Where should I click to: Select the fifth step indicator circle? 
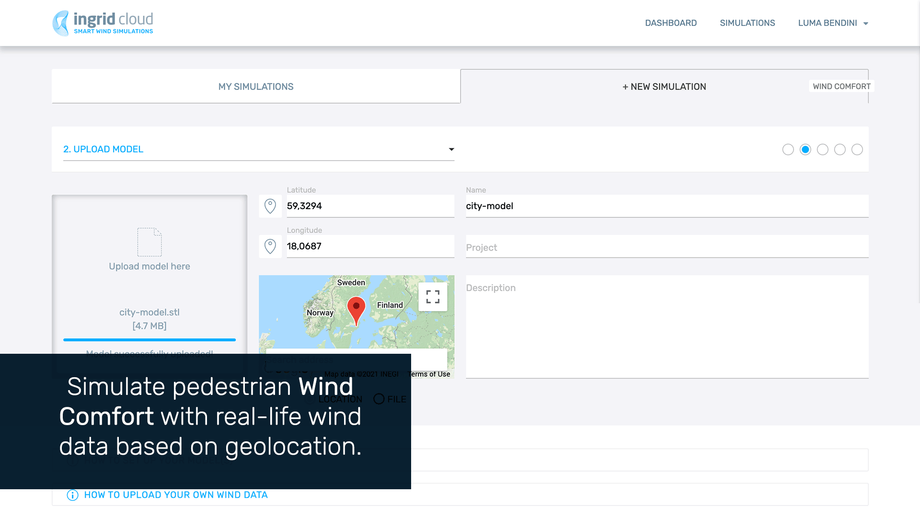pos(857,150)
